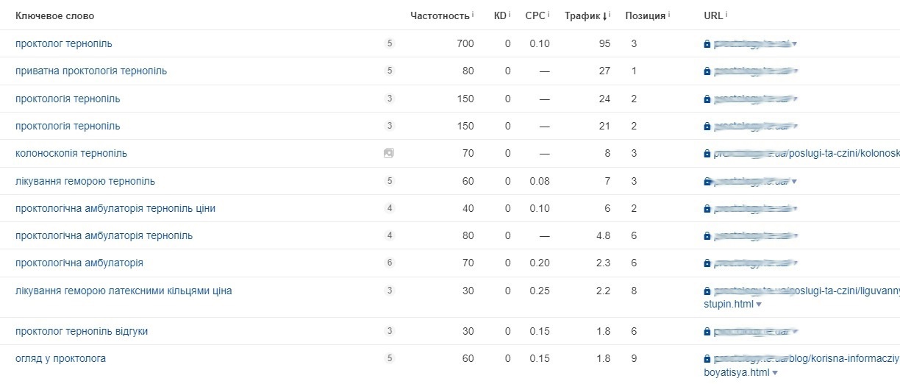Open the info icon next to Частотность header
Viewport: 900px width, 384px height.
pos(473,15)
